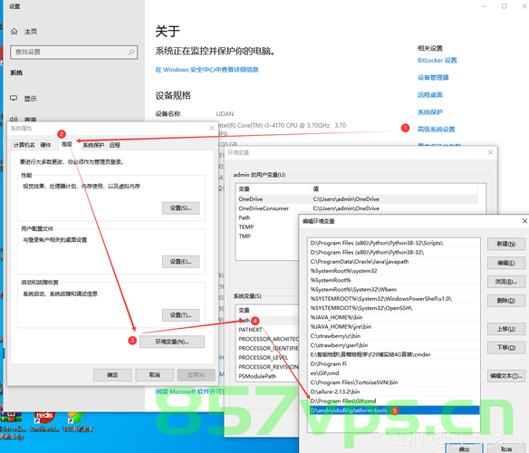Click the 删除(D) button
The height and width of the screenshot is (453, 529).
tap(506, 301)
